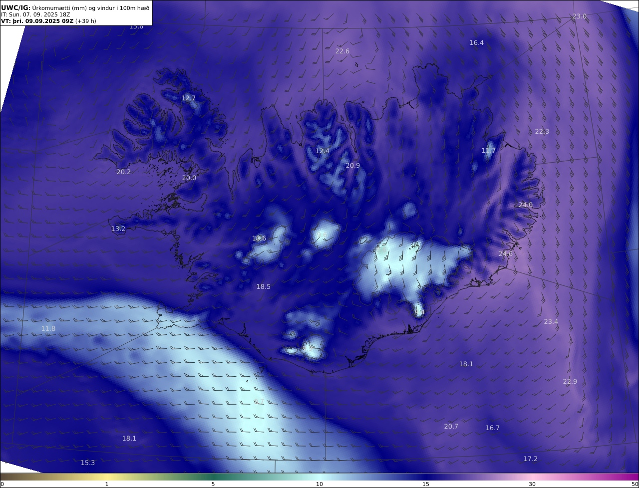The width and height of the screenshot is (639, 488).
Task: Click the color scale tick label 30
Action: 532,484
